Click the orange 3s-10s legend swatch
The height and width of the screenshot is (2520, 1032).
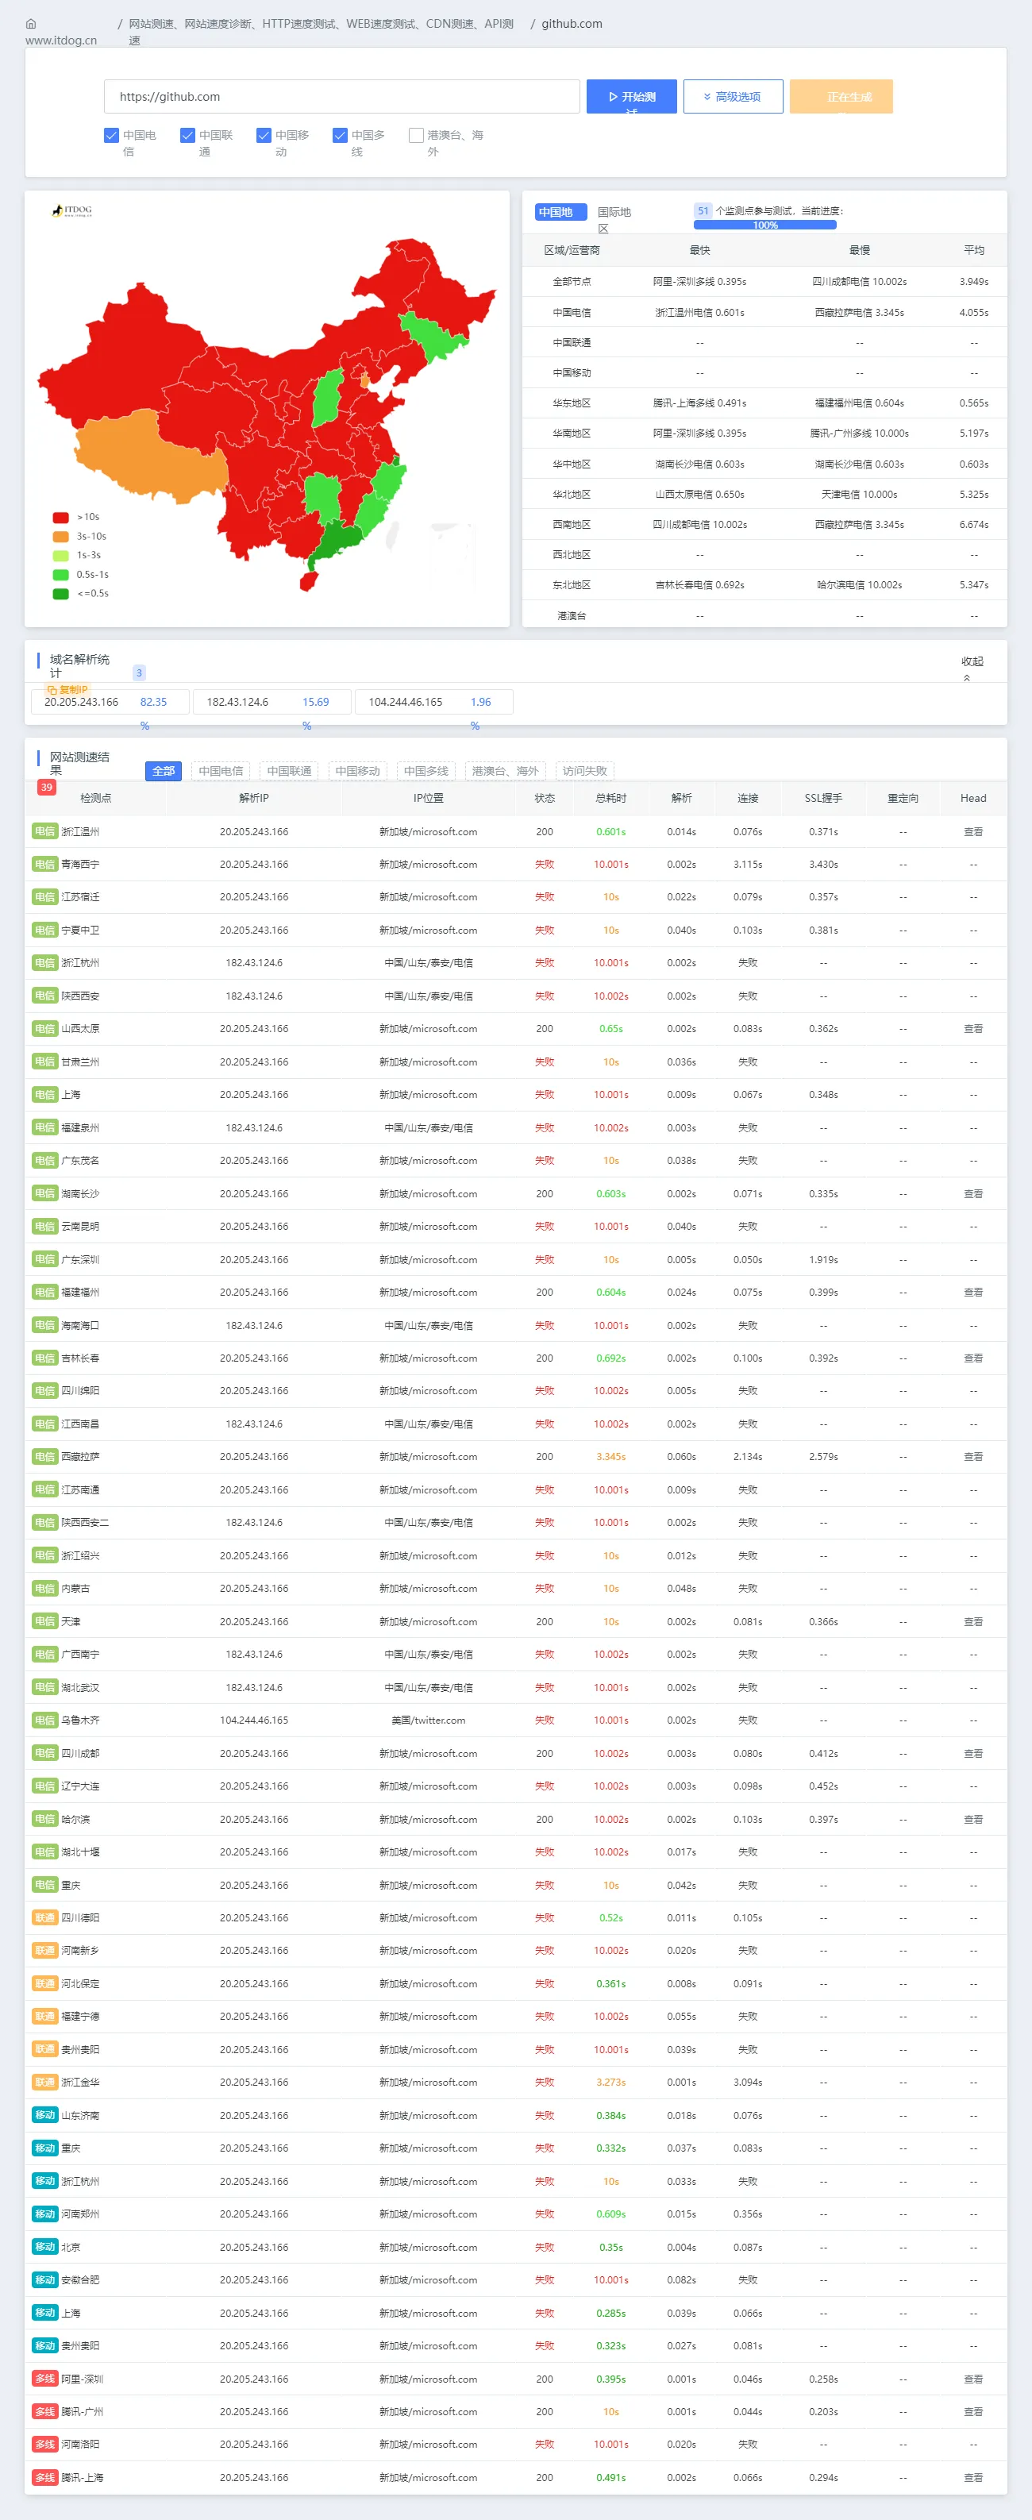pos(60,536)
